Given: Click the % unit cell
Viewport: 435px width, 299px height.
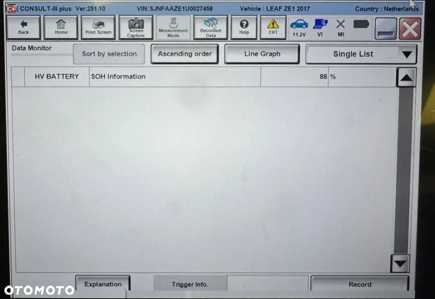Looking at the screenshot, I should (362, 77).
